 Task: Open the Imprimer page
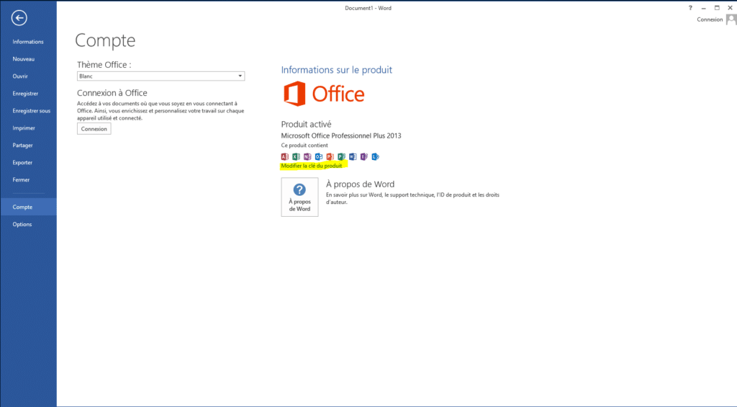[24, 128]
